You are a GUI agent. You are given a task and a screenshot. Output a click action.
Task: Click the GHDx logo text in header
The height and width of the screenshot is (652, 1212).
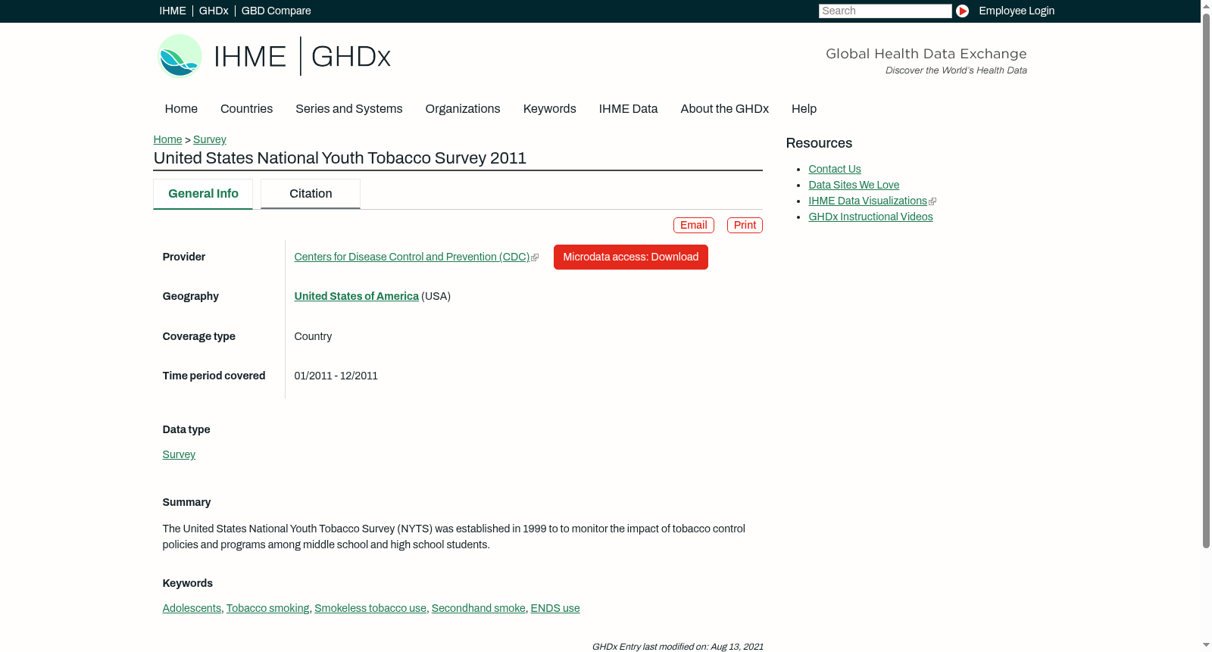coord(351,57)
